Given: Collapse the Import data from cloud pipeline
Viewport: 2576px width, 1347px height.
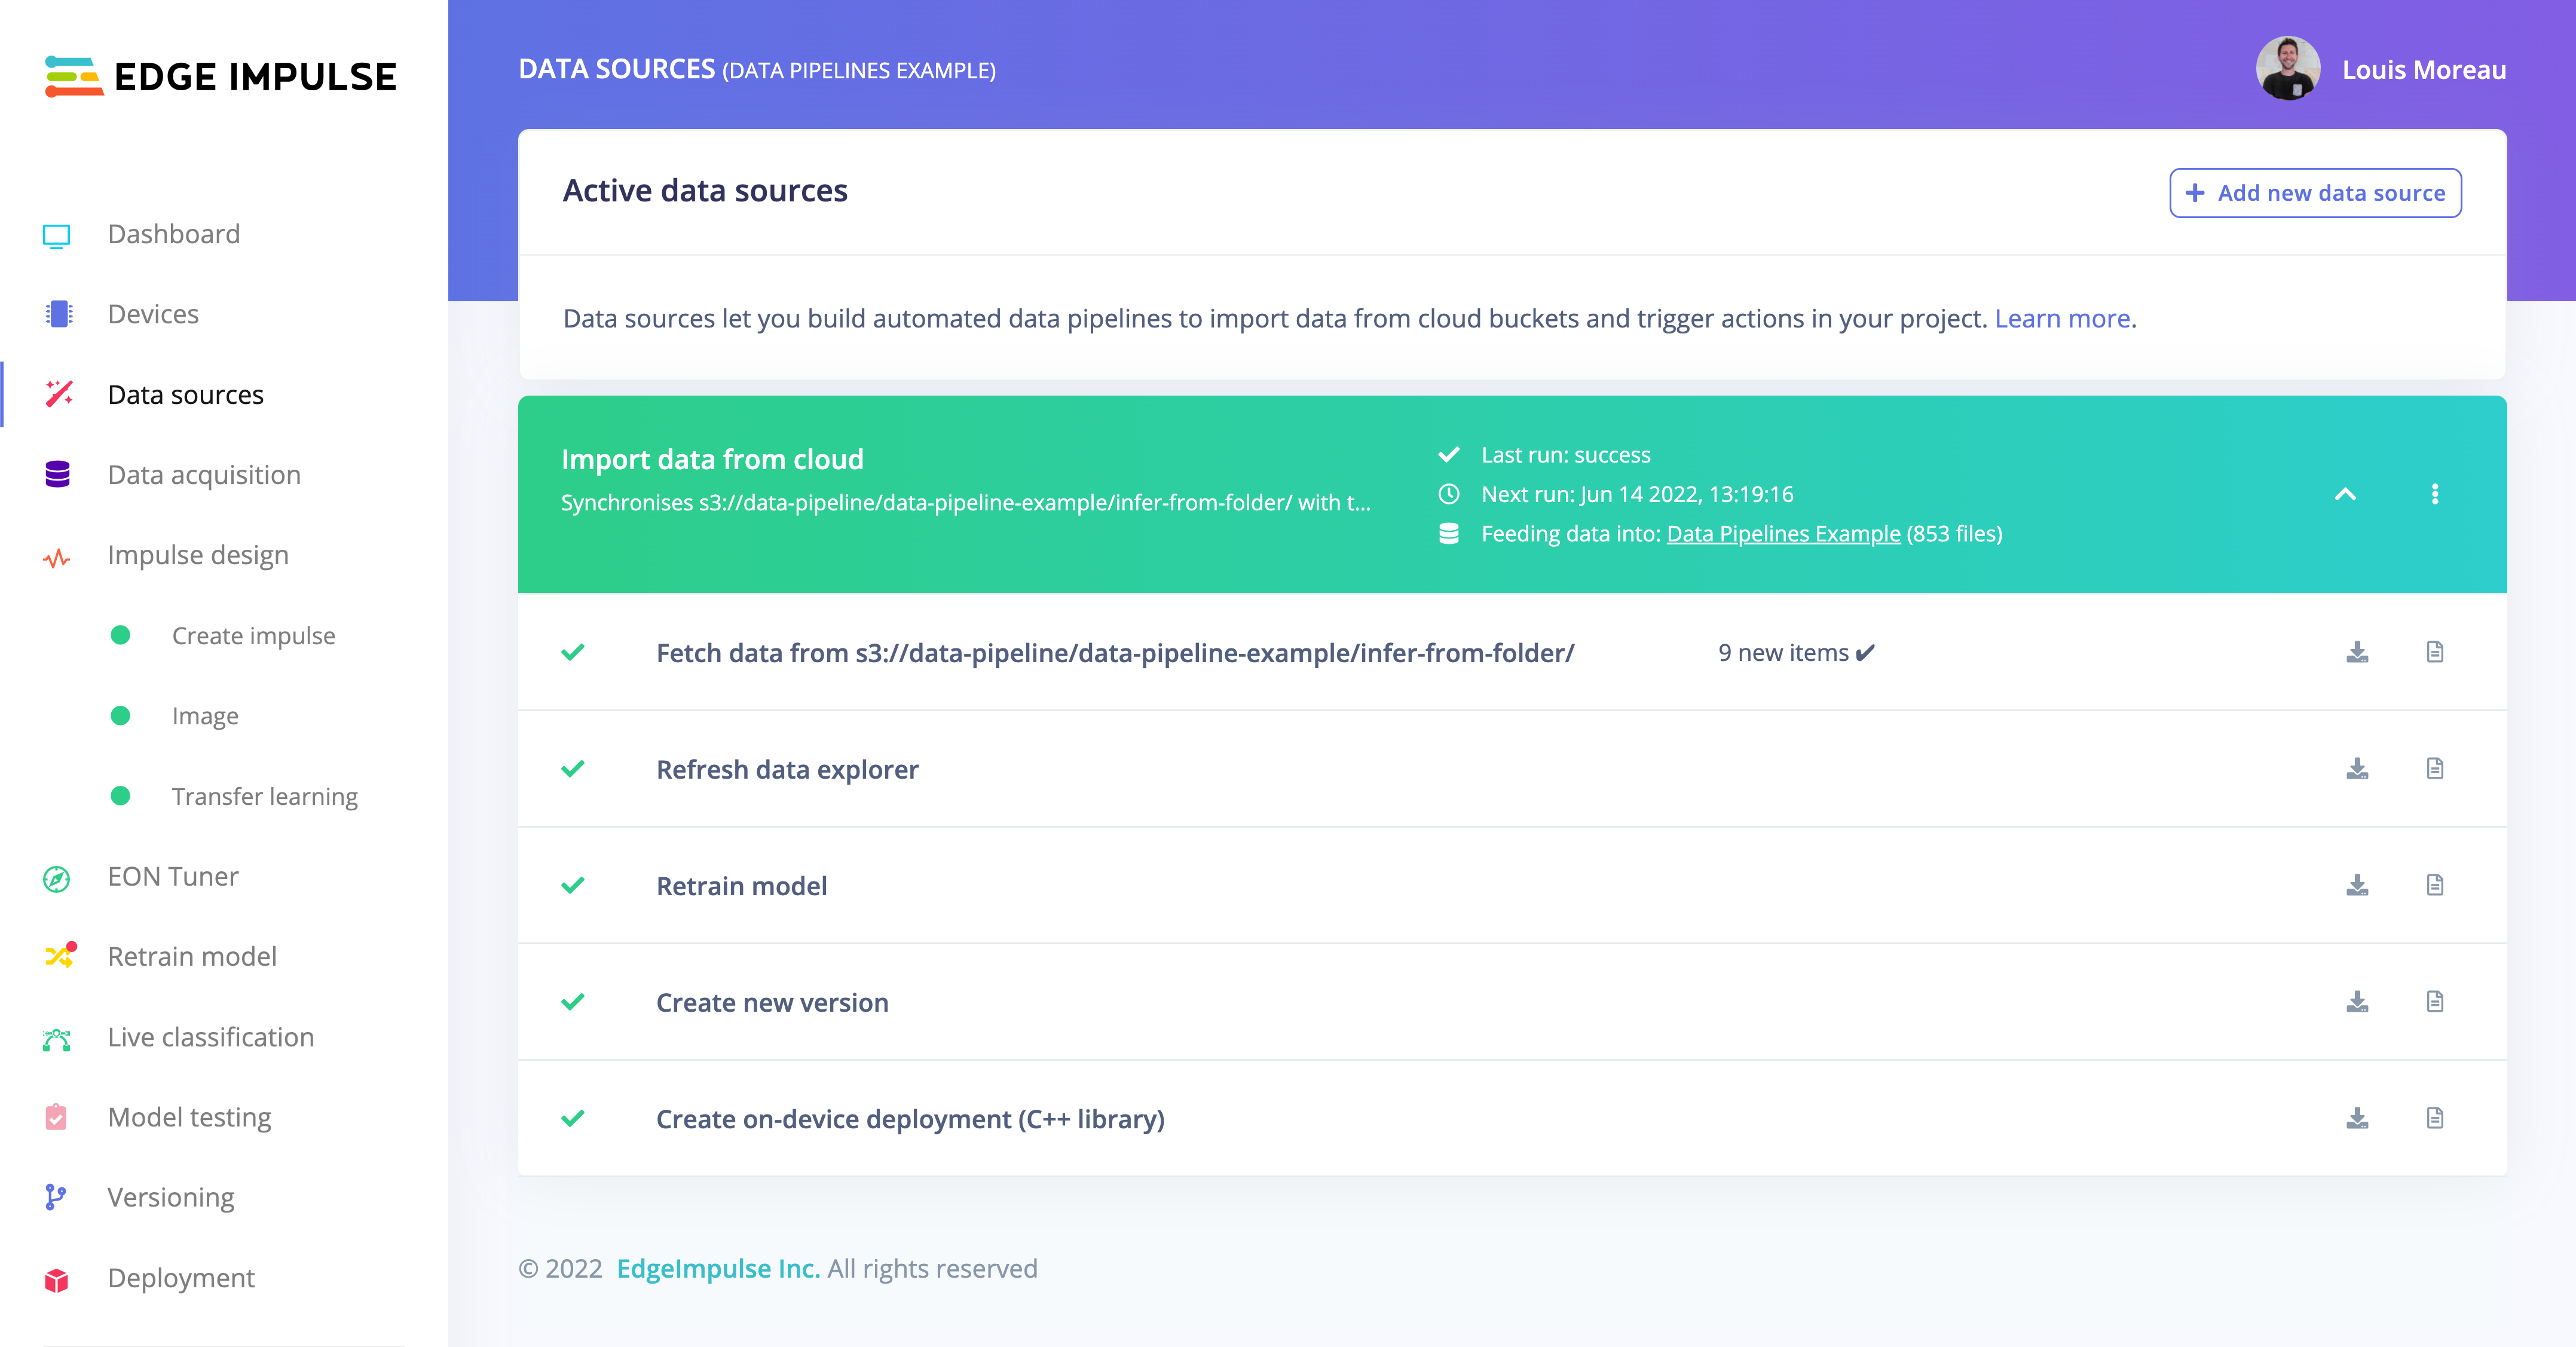Looking at the screenshot, I should click(x=2345, y=494).
